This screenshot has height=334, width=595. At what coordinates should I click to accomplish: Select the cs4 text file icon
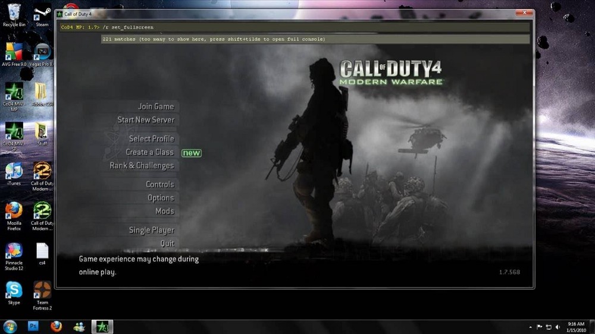click(x=42, y=254)
